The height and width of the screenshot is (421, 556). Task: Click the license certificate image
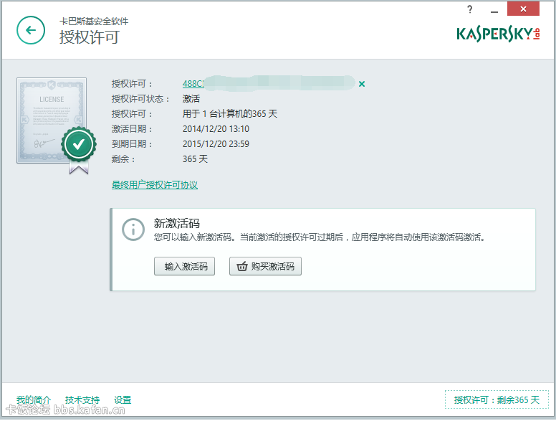tap(52, 120)
